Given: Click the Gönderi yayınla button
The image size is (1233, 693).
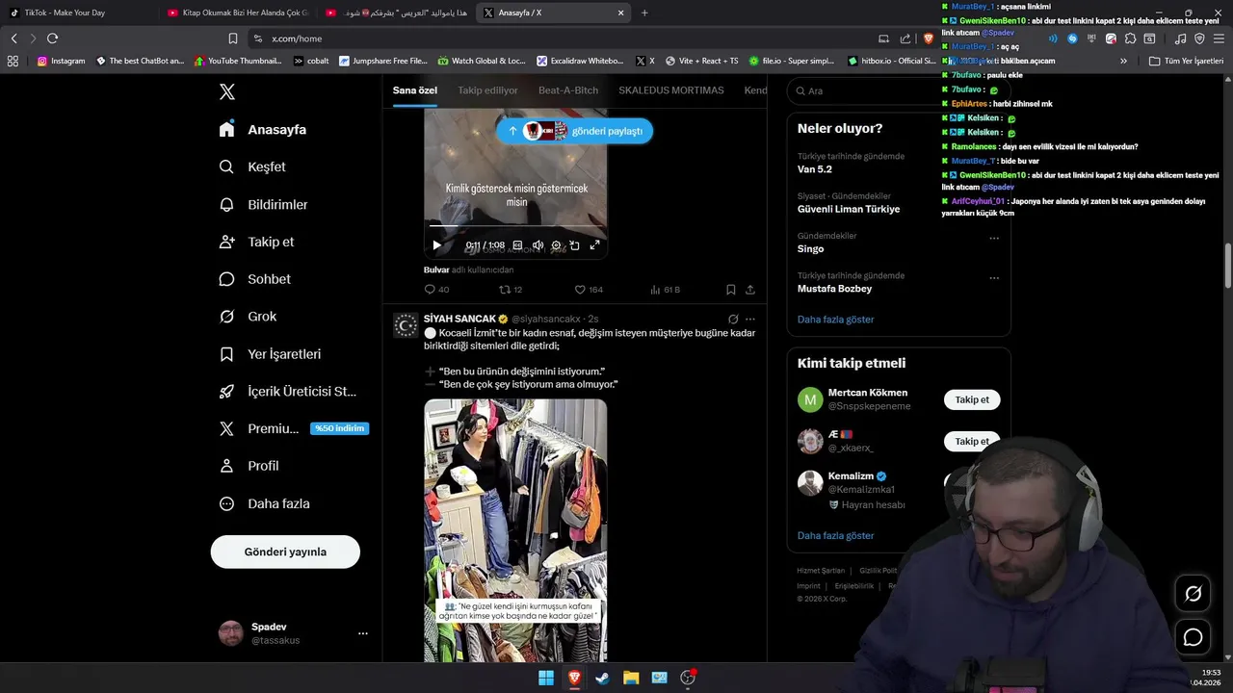Looking at the screenshot, I should click(285, 552).
